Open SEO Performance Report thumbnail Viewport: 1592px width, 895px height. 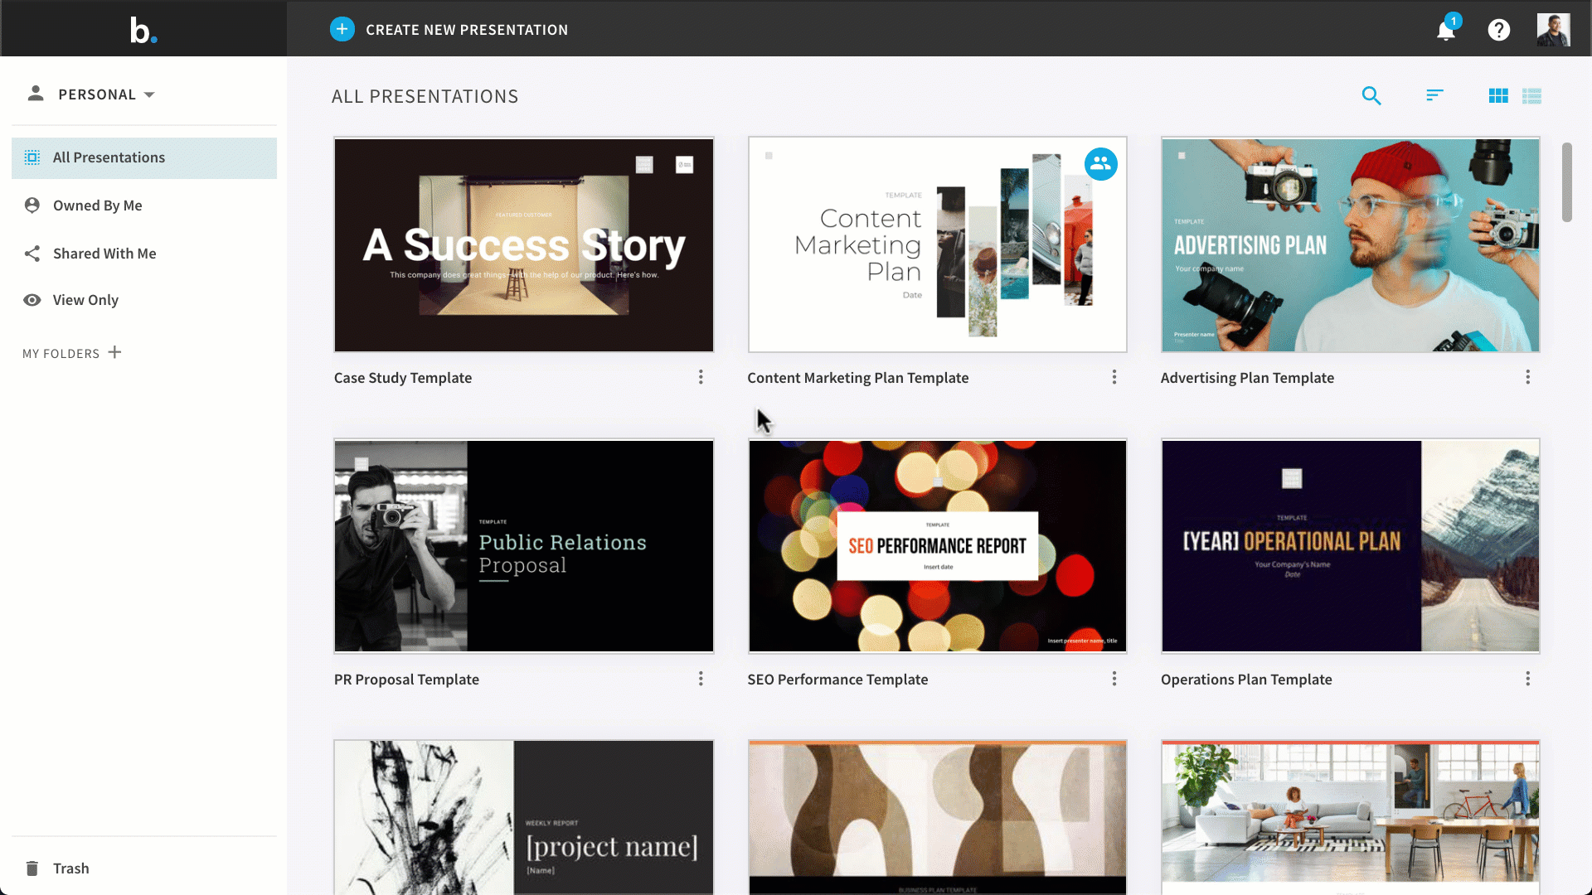coord(937,546)
